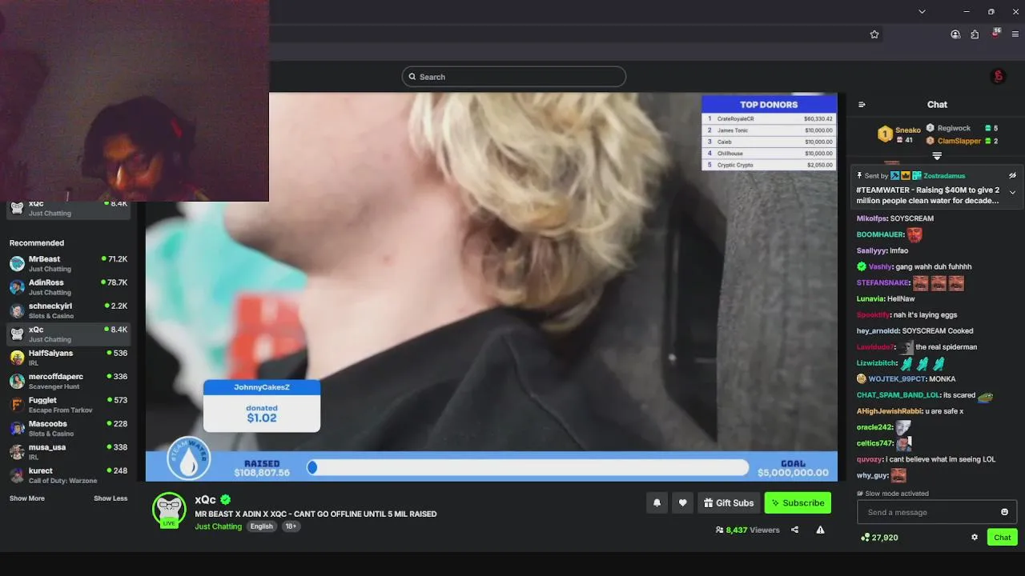Open AdinRoss recommended channel
The width and height of the screenshot is (1025, 576).
tap(68, 287)
